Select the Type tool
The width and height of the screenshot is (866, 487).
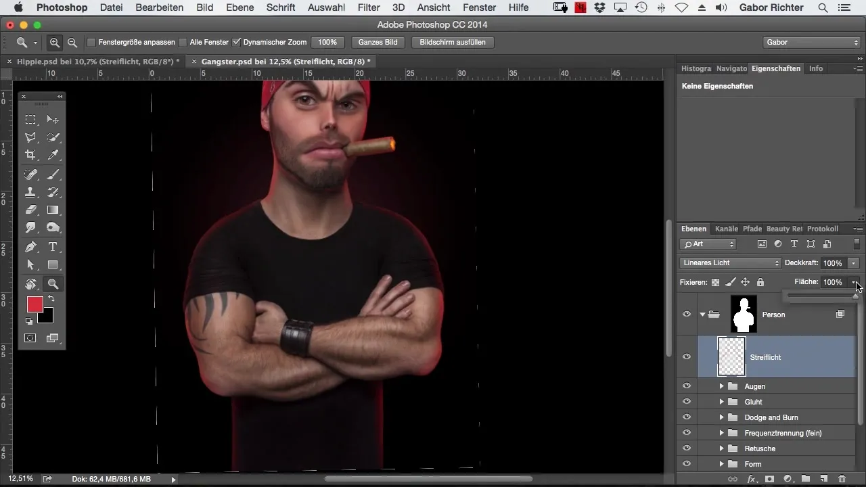pyautogui.click(x=53, y=247)
